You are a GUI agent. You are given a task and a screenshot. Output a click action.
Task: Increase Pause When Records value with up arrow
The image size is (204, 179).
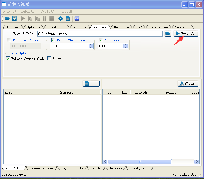[x=90, y=45]
